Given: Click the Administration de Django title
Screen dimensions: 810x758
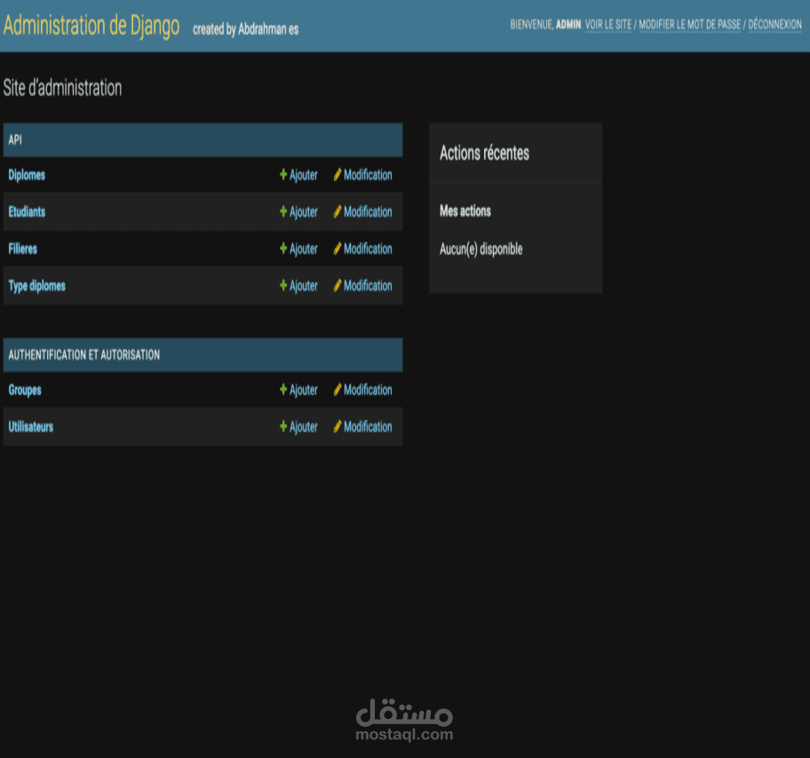Looking at the screenshot, I should pos(91,26).
